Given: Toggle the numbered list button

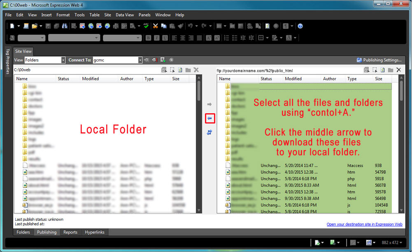Looking at the screenshot, I should point(226,38).
